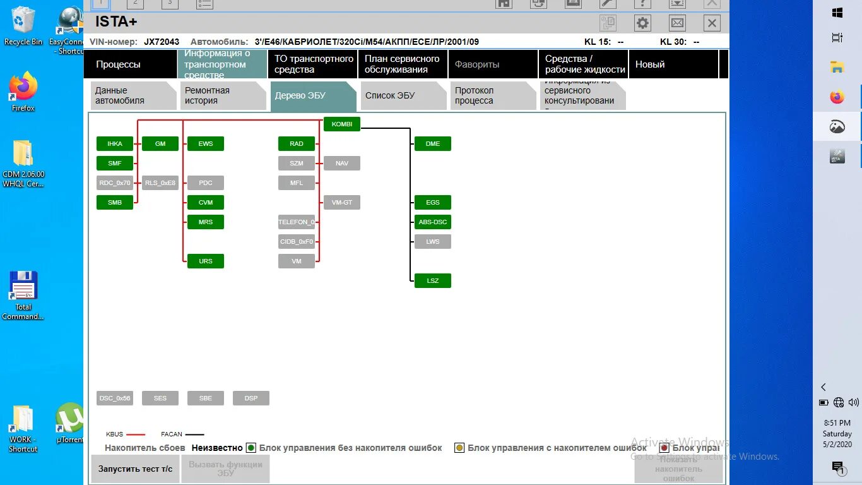Screen dimensions: 862x485
Task: Select the Дерево ЭБУ tab
Action: 314,95
